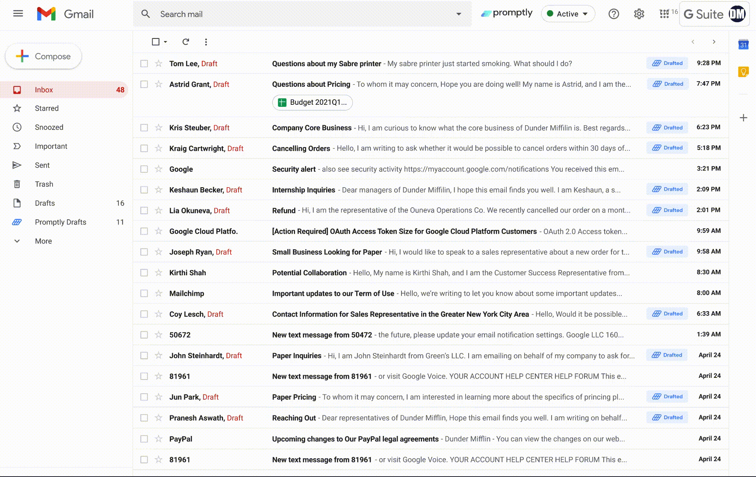Go to the newer page arrow

(x=693, y=42)
